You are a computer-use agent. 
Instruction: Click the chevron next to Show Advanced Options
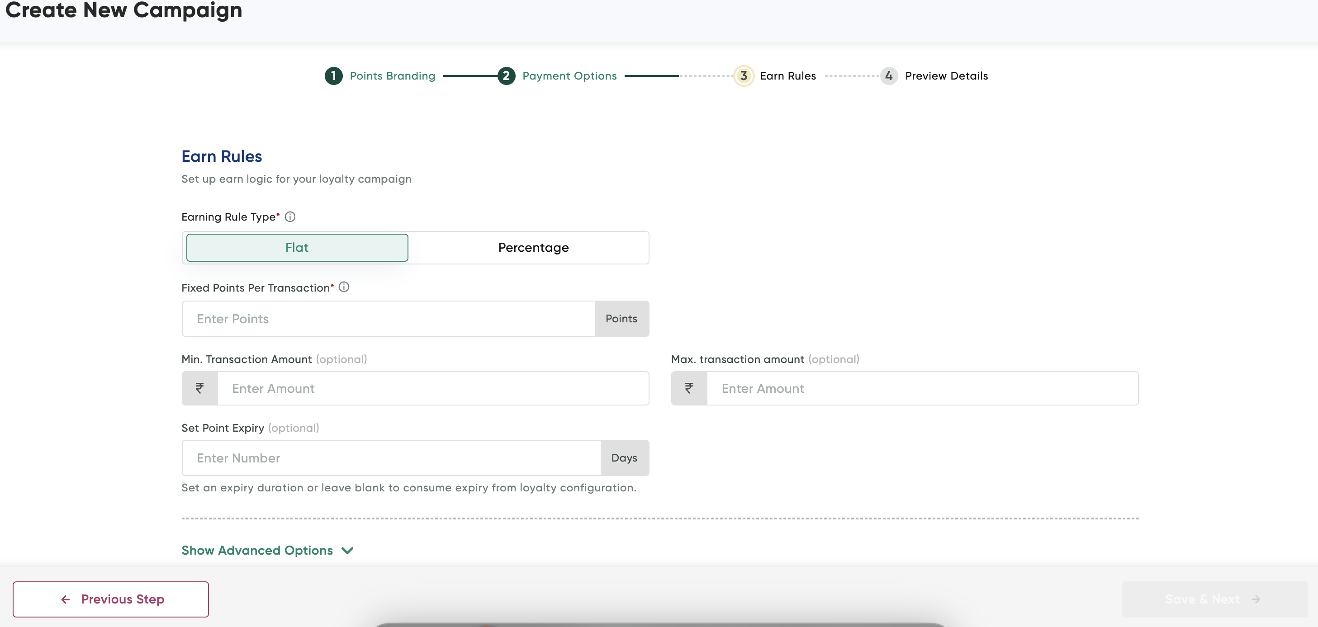coord(347,551)
